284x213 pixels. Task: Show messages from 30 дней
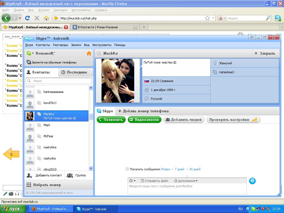[195, 169]
